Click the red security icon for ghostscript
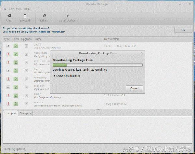The width and height of the screenshot is (195, 154). [x=8, y=79]
